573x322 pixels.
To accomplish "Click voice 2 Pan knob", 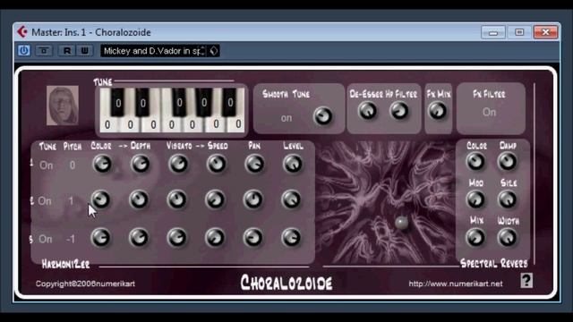I will (253, 199).
